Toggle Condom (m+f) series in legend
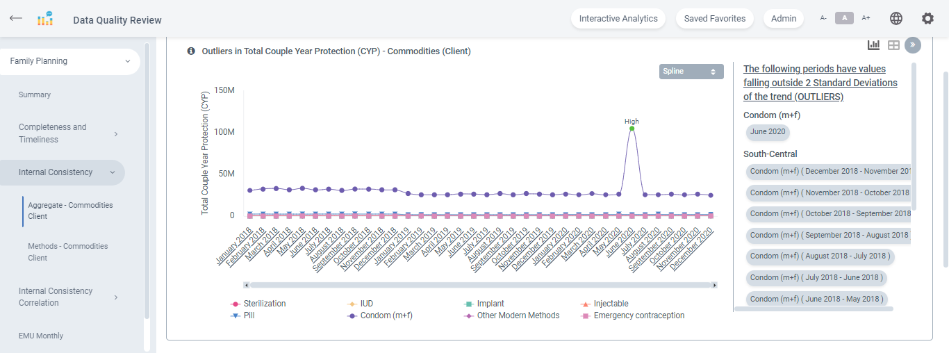The width and height of the screenshot is (949, 353). click(380, 315)
